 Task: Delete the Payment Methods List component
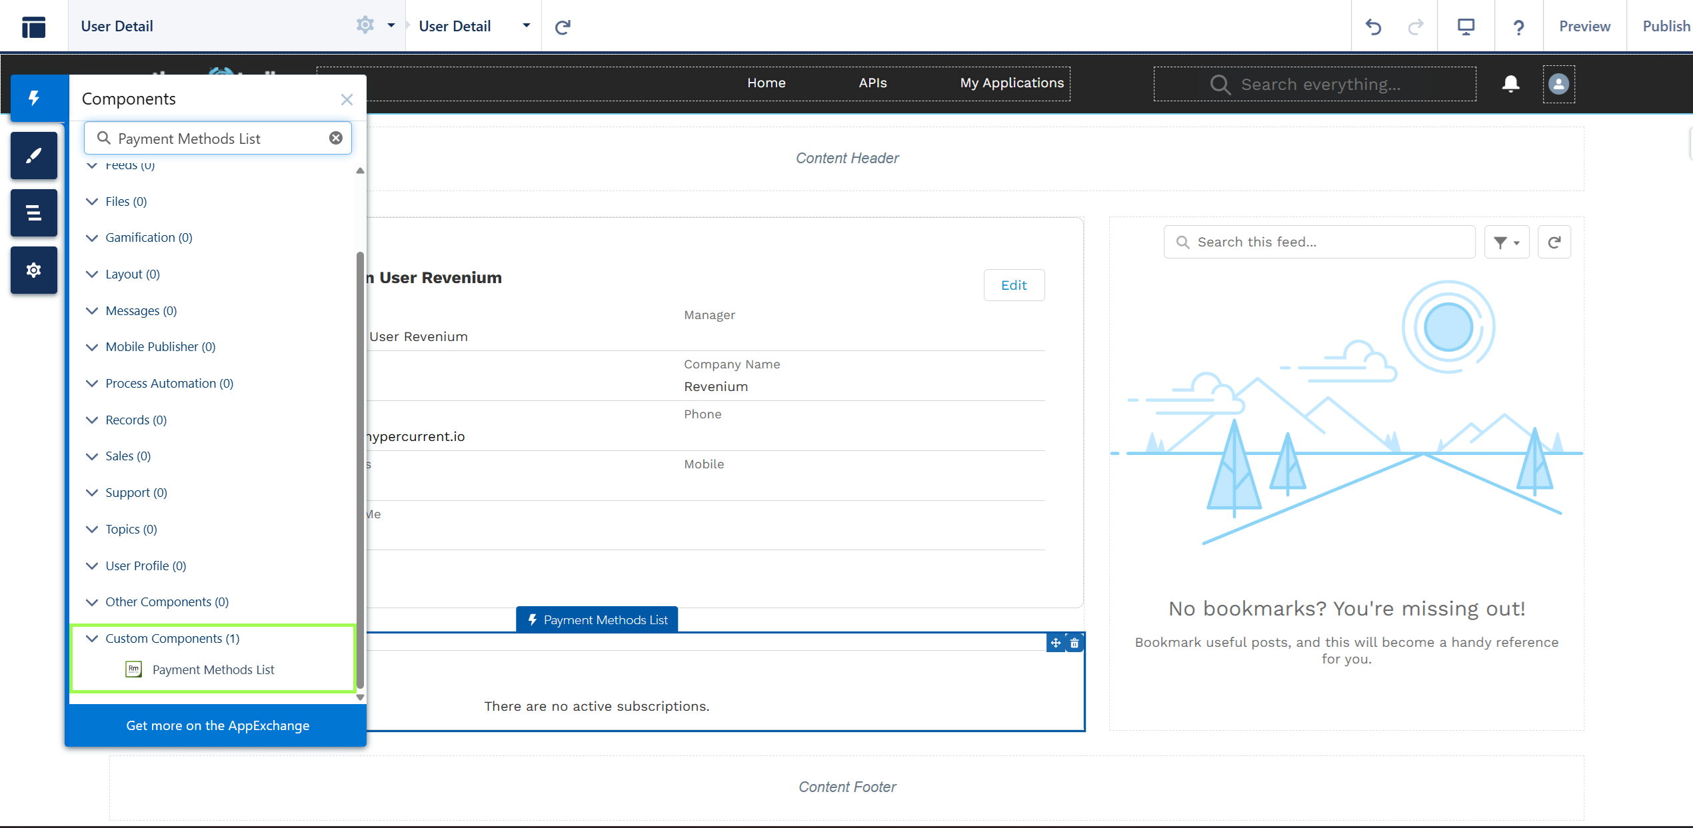point(1074,642)
